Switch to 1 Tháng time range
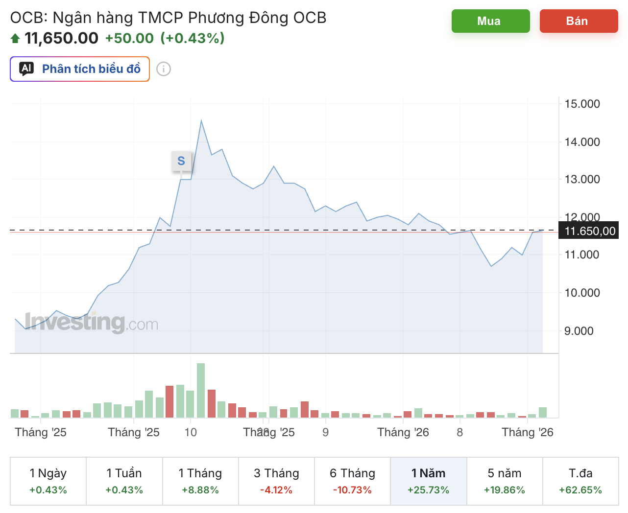This screenshot has width=628, height=513. 200,481
